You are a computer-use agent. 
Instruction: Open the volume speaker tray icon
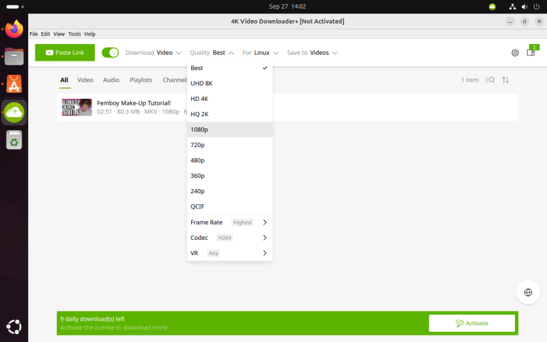pyautogui.click(x=524, y=7)
